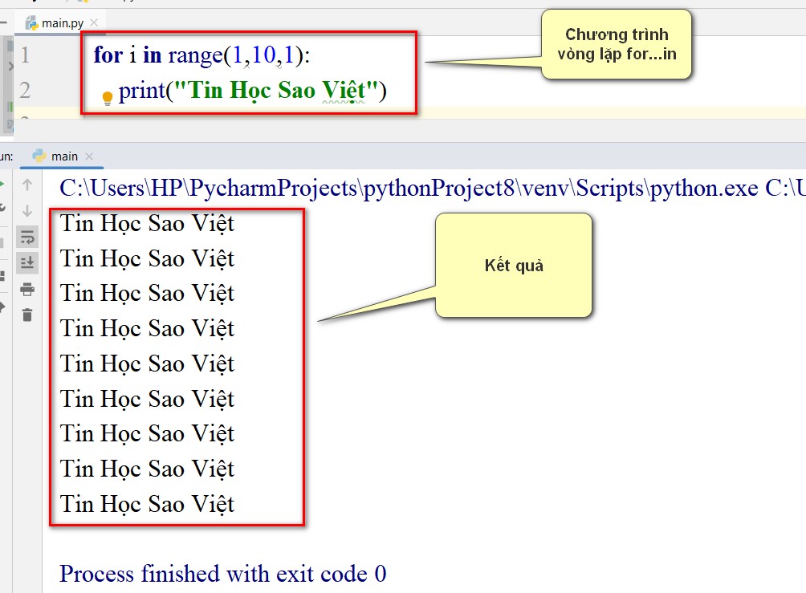This screenshot has height=593, width=806.
Task: Click the main.py file icon in the tab
Action: coord(32,22)
